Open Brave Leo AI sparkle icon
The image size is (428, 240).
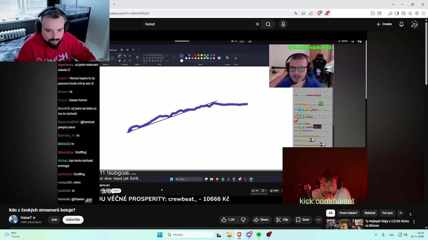tap(410, 13)
